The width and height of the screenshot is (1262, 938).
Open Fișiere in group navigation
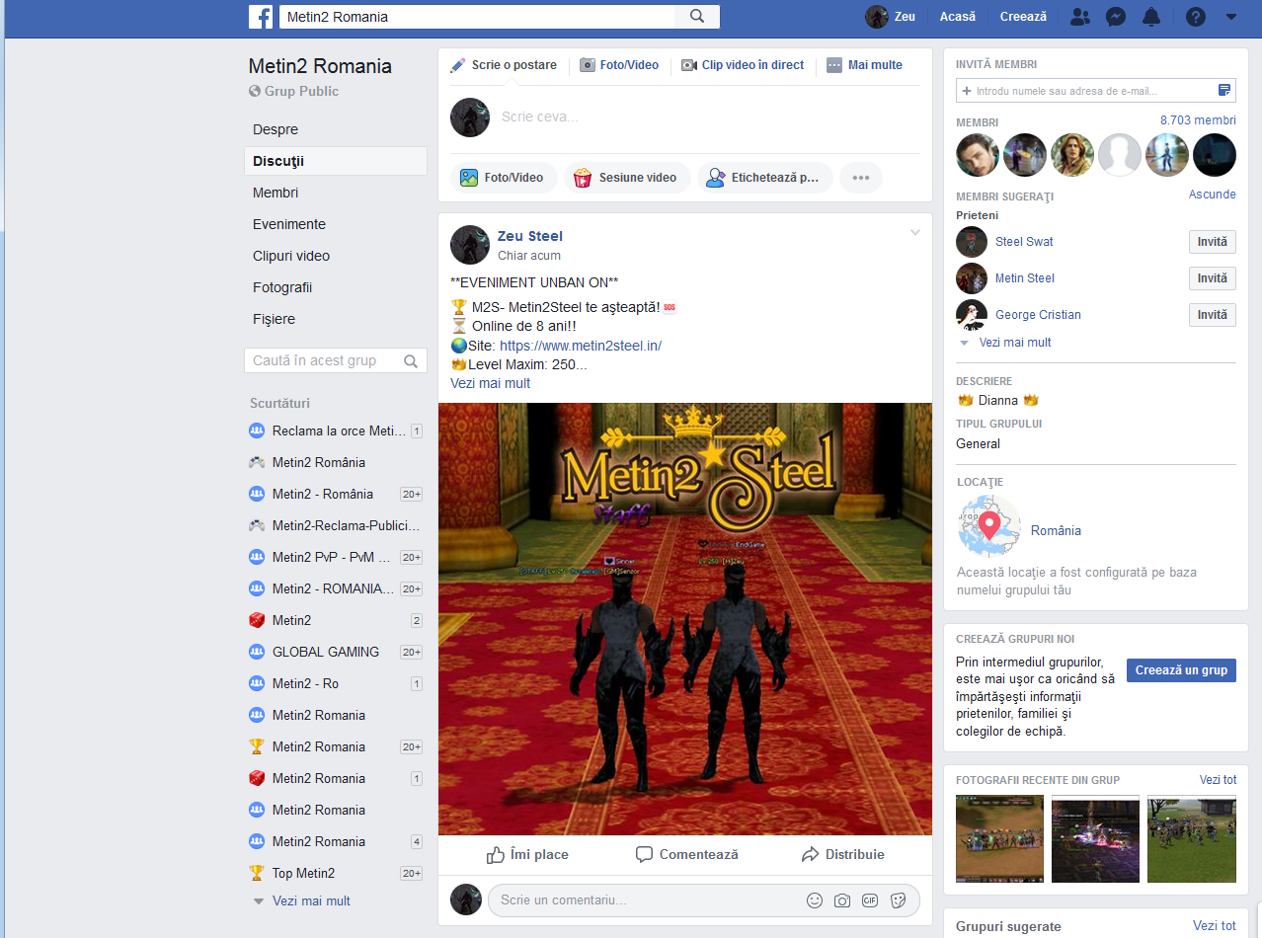coord(274,319)
